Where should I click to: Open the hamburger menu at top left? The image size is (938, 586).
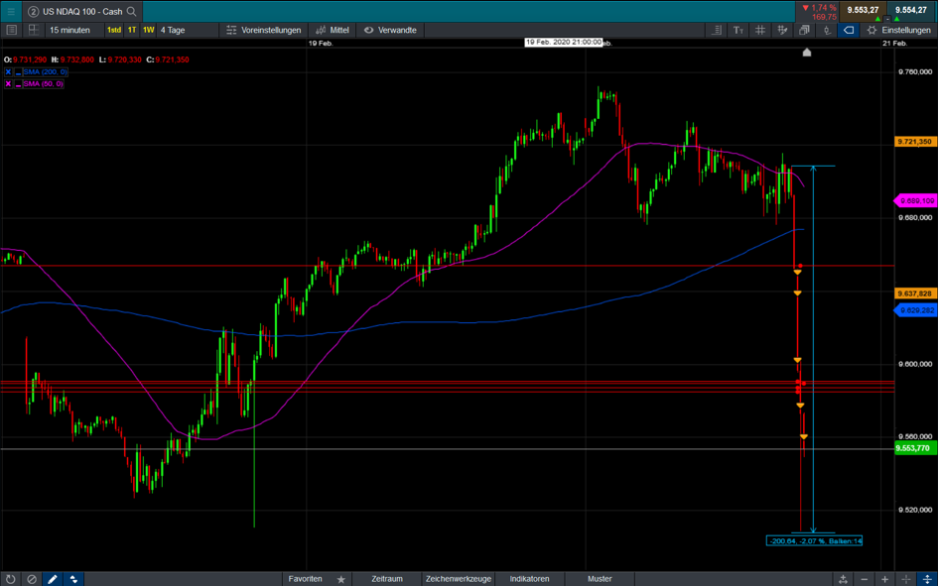[x=11, y=11]
